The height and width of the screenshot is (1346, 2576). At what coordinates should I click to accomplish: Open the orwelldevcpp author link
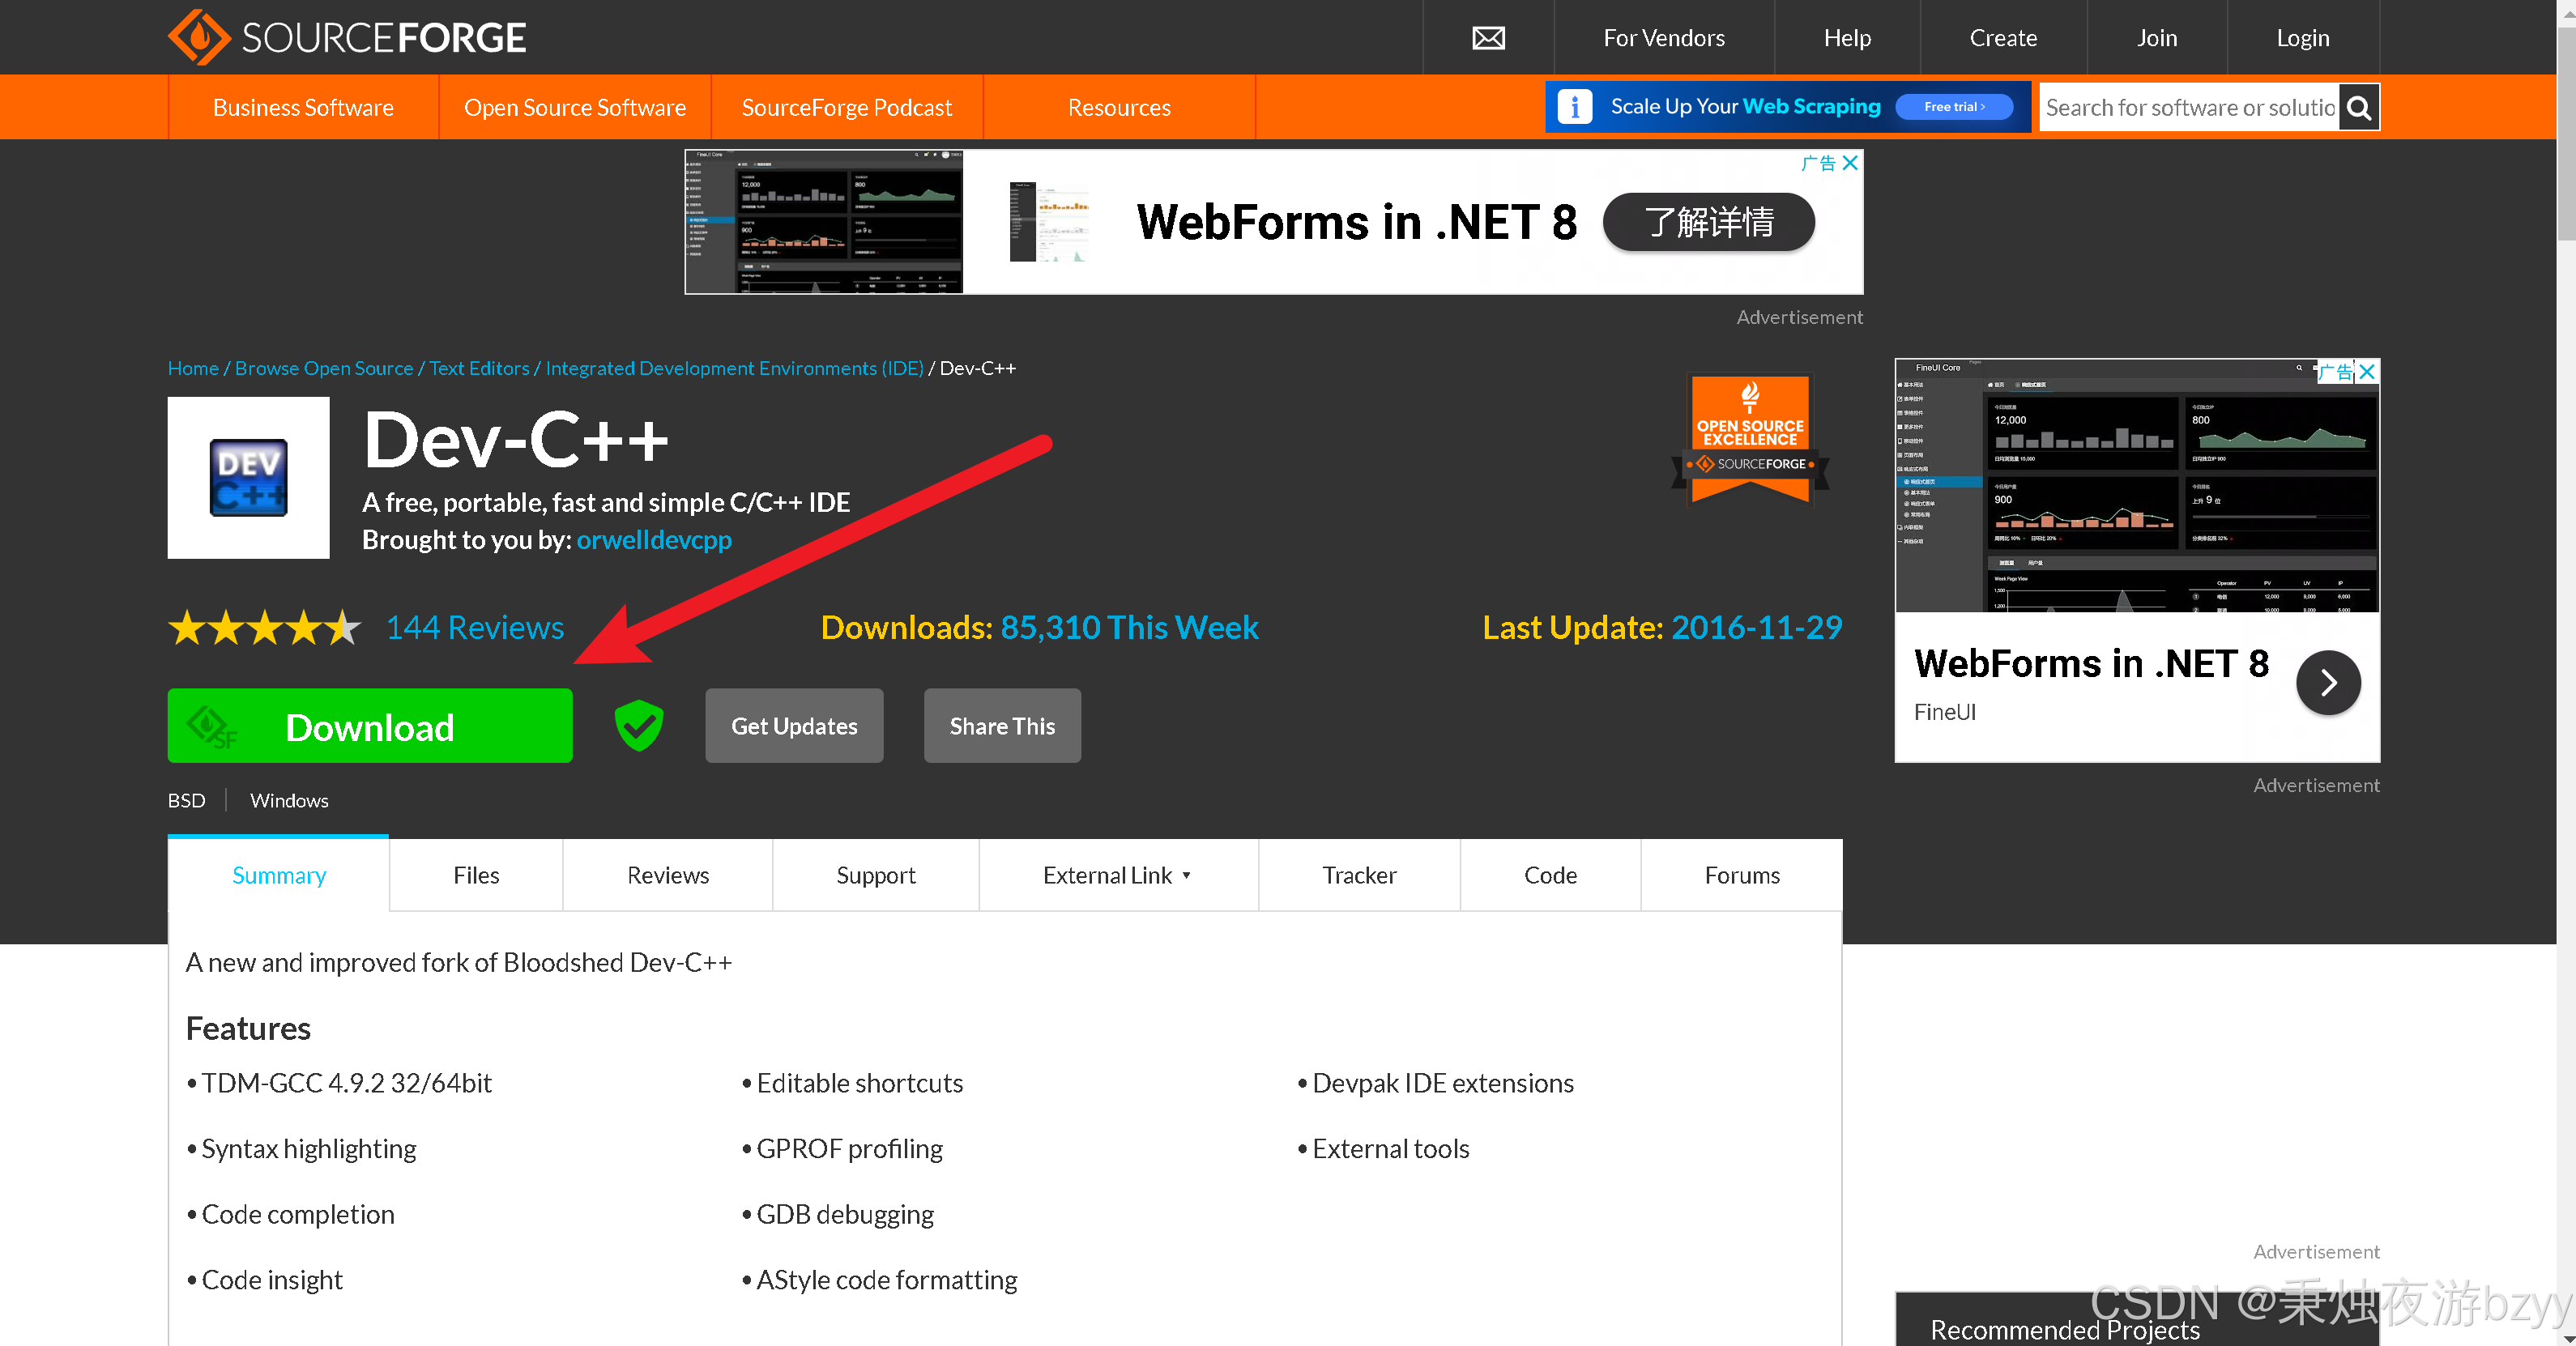click(653, 540)
